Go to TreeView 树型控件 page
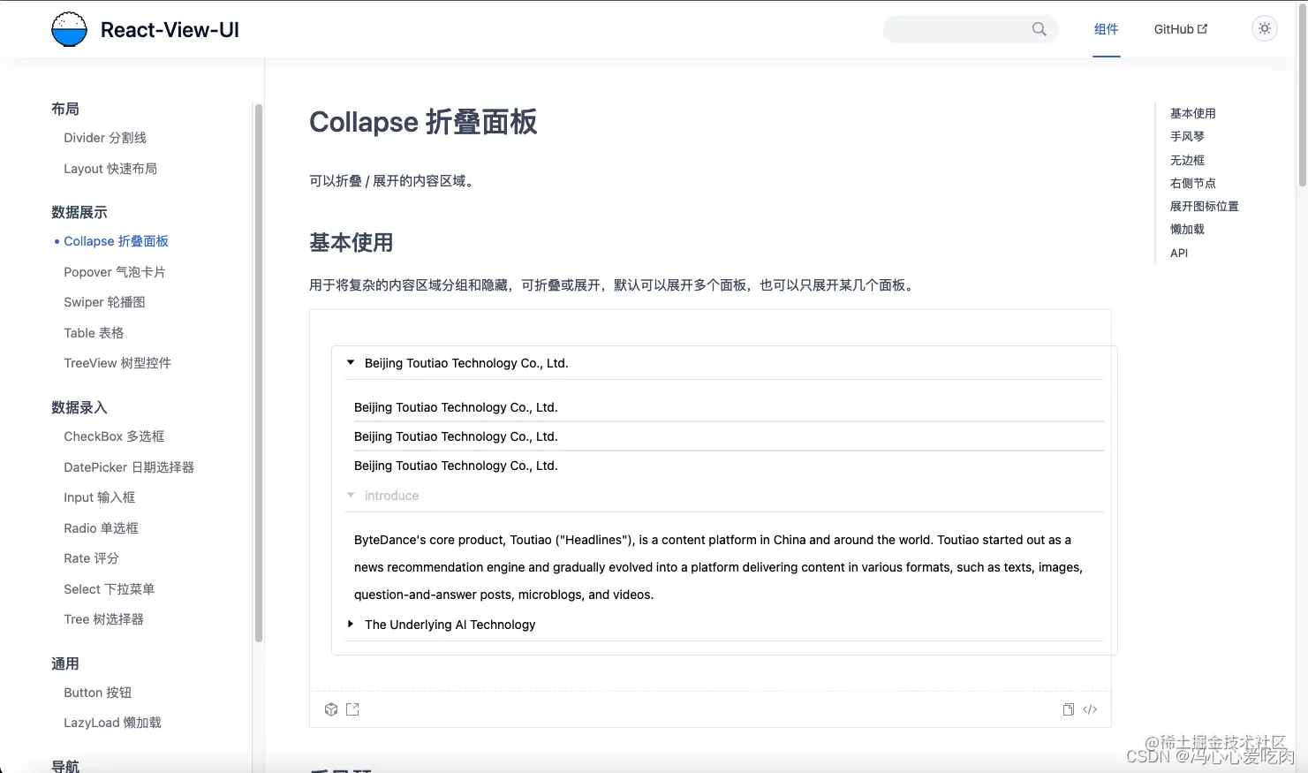 (117, 363)
